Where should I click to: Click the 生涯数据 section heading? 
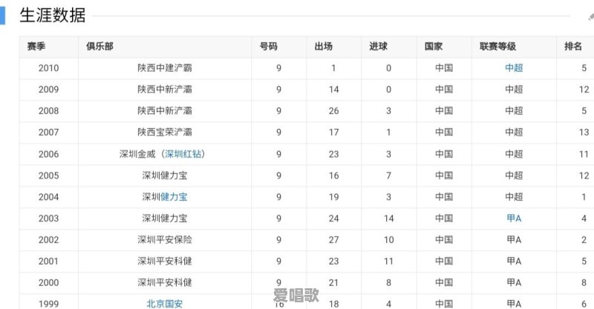click(53, 16)
